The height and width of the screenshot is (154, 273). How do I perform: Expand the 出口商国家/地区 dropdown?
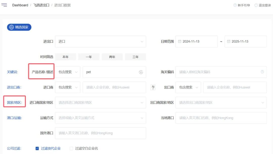pos(221,103)
